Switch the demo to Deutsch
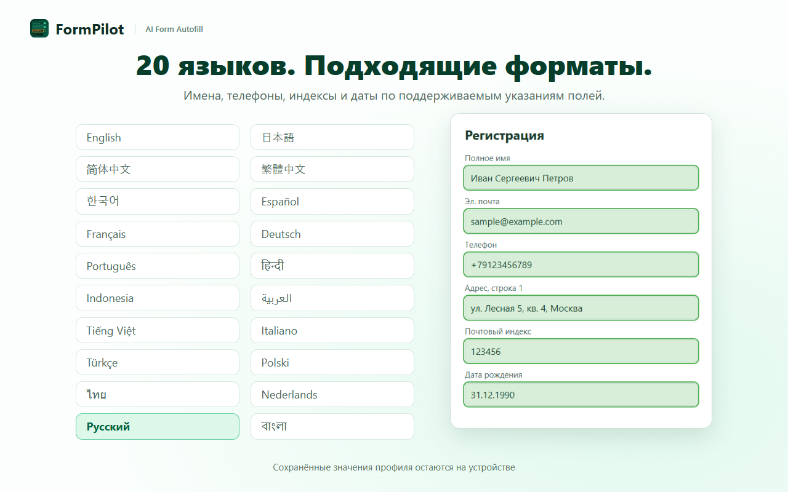 point(332,234)
